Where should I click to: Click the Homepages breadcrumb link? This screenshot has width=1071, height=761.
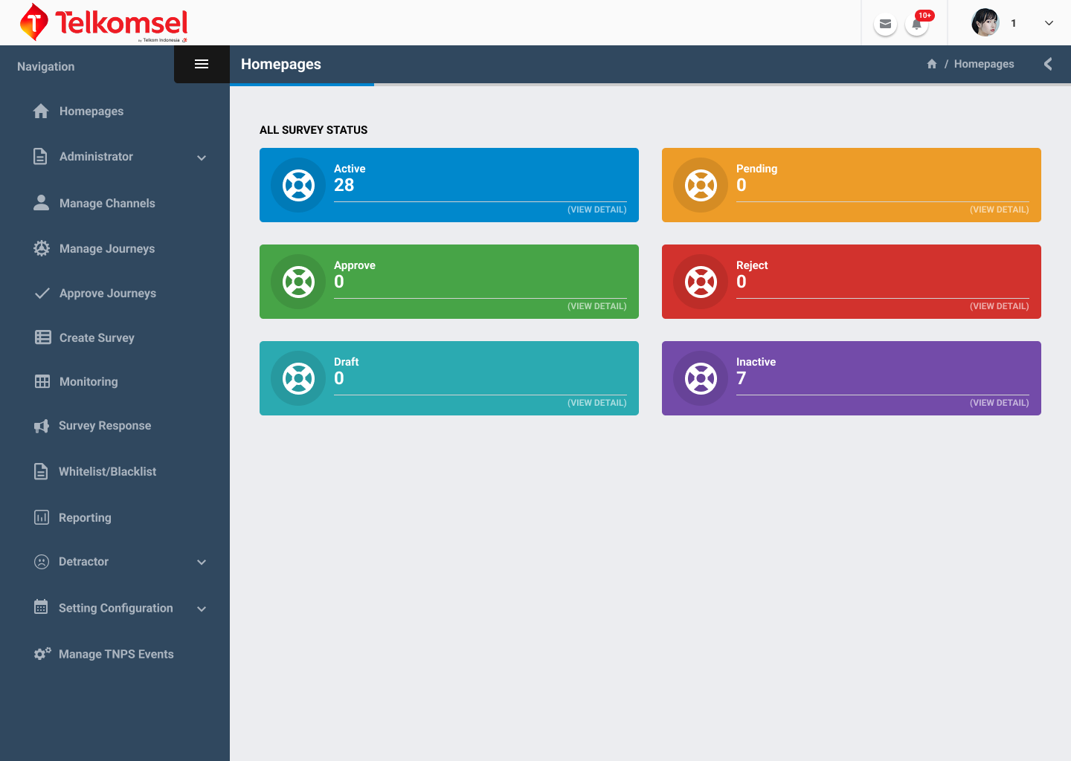(983, 64)
